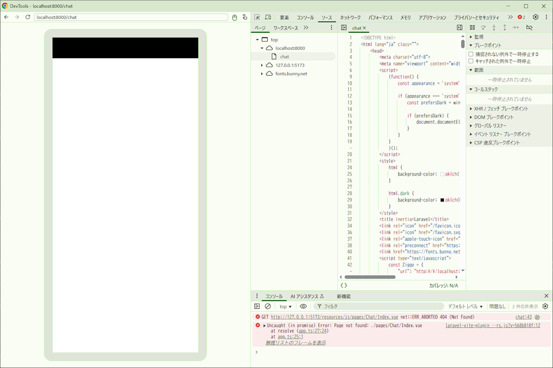This screenshot has width=553, height=368.
Task: Click the 無視リストのフレームを表示 link
Action: pos(295,343)
